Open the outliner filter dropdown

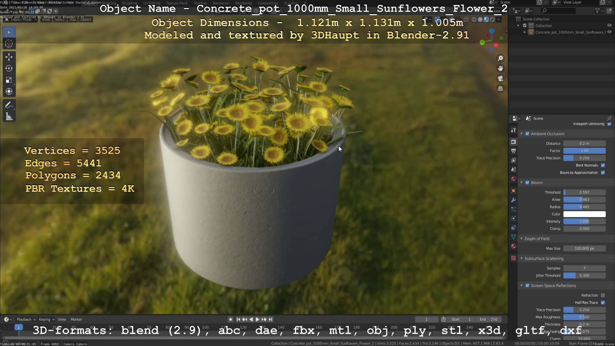pos(599,11)
